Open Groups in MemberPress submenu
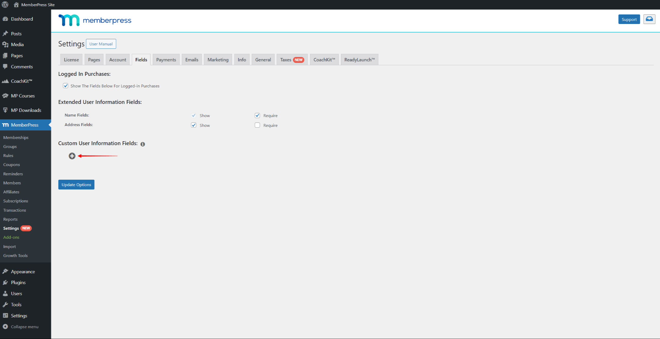Image resolution: width=660 pixels, height=339 pixels. [x=10, y=146]
